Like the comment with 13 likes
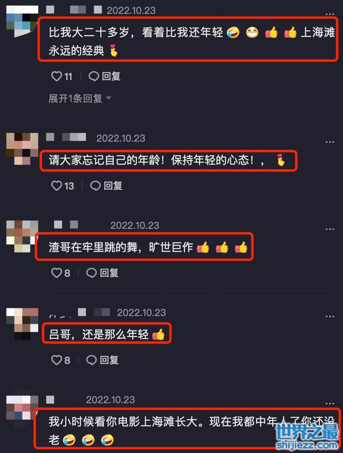Image resolution: width=343 pixels, height=453 pixels. point(56,185)
